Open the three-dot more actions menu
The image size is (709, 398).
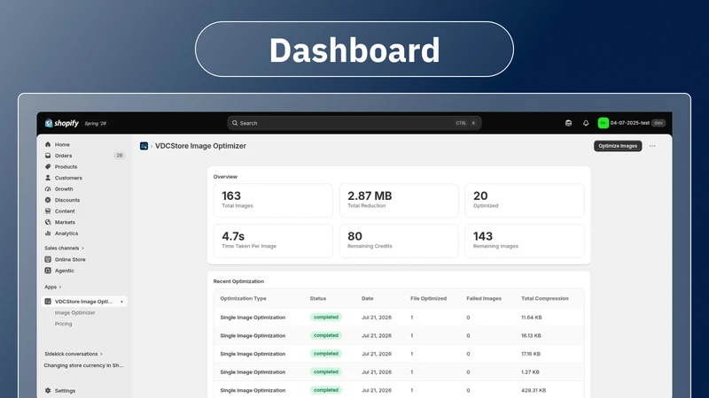tap(652, 146)
